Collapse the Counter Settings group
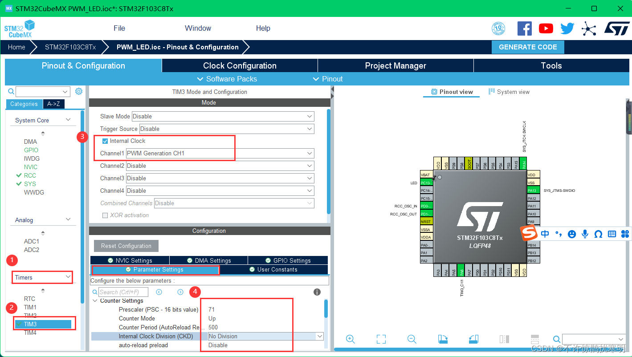Image resolution: width=632 pixels, height=357 pixels. (x=95, y=301)
